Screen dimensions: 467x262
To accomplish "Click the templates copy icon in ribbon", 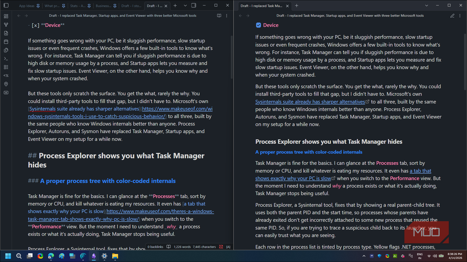I will 6,50.
